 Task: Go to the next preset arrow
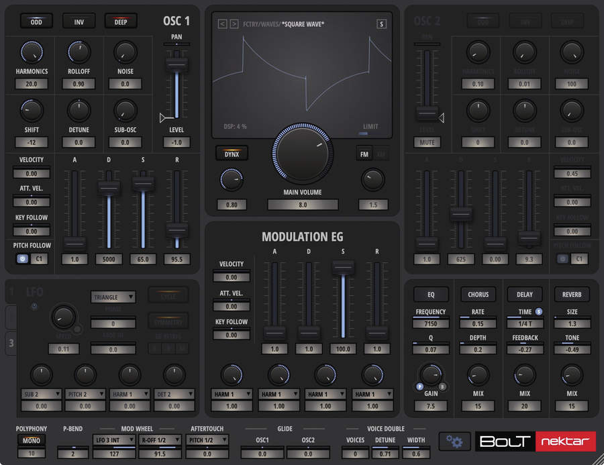pyautogui.click(x=234, y=24)
